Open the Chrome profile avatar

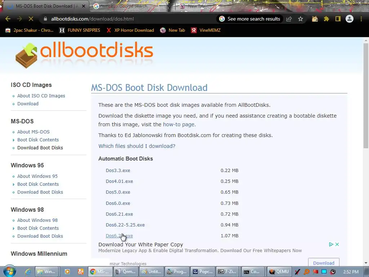(x=350, y=19)
